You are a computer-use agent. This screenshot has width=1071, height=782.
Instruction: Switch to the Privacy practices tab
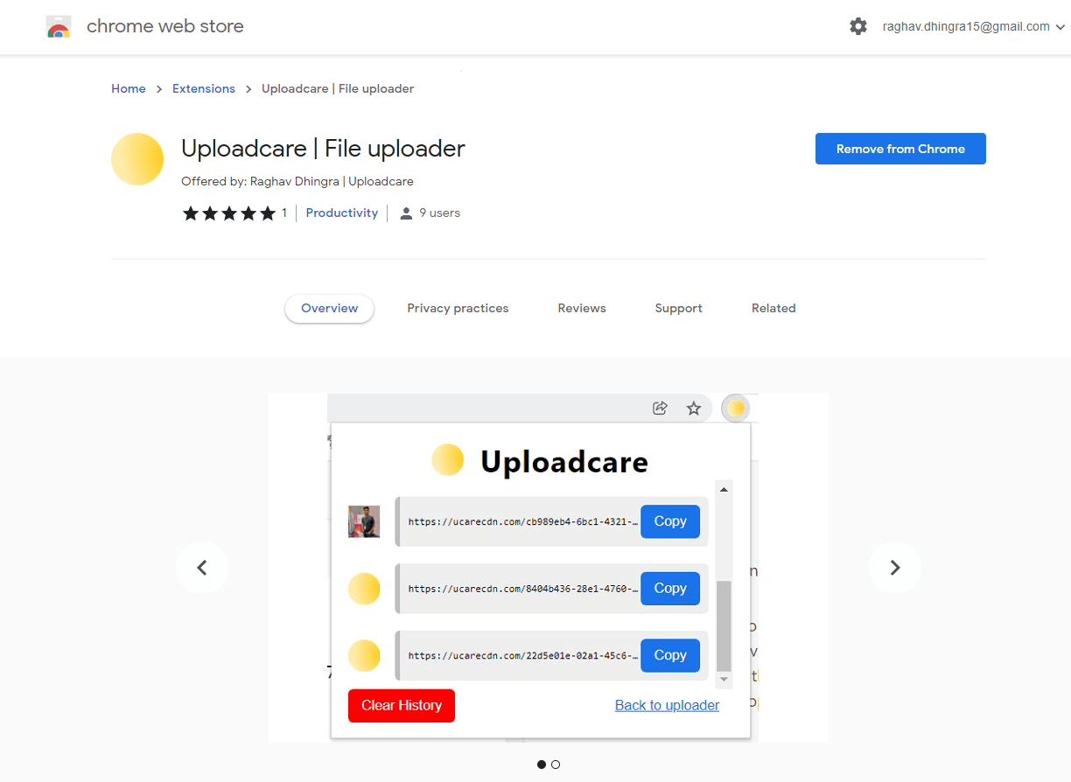click(x=458, y=308)
